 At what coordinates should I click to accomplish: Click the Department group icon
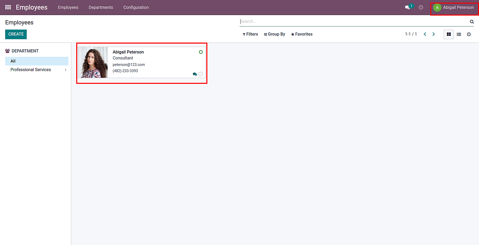[x=8, y=51]
